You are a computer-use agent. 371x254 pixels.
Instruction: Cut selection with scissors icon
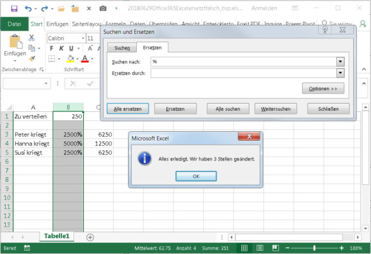pyautogui.click(x=31, y=38)
